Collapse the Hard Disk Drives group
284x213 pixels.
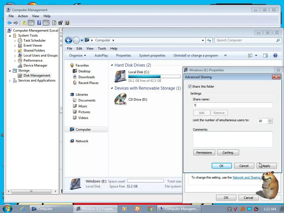112,65
